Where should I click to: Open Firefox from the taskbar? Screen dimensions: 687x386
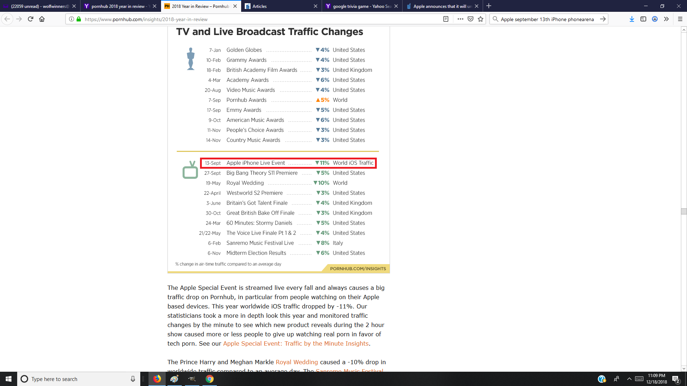[x=157, y=379]
